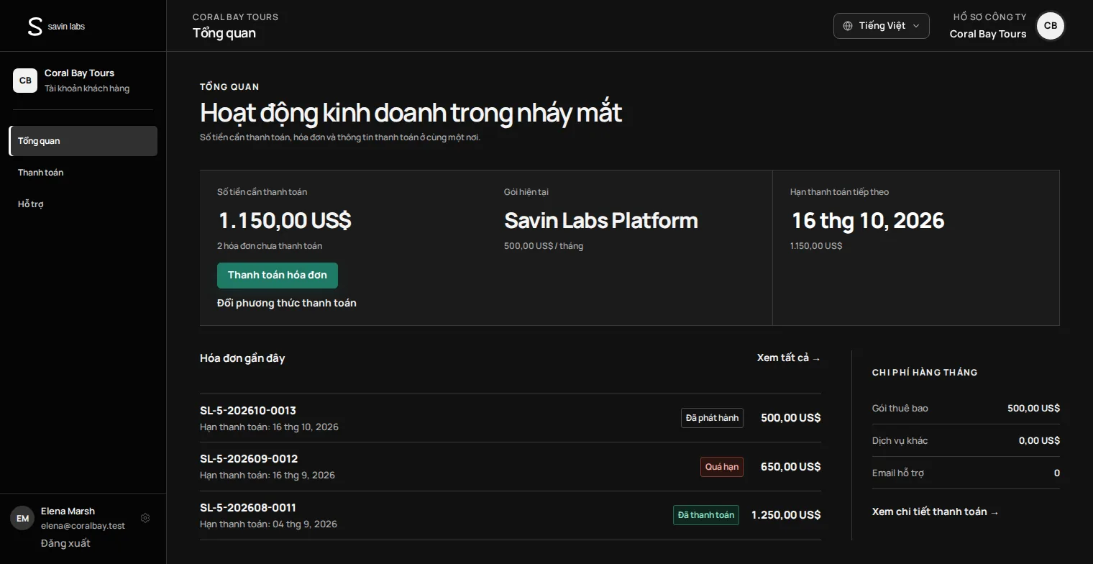Screen dimensions: 1093x564
Task: Click elena@coralbay.test email address
Action: pyautogui.click(x=83, y=526)
